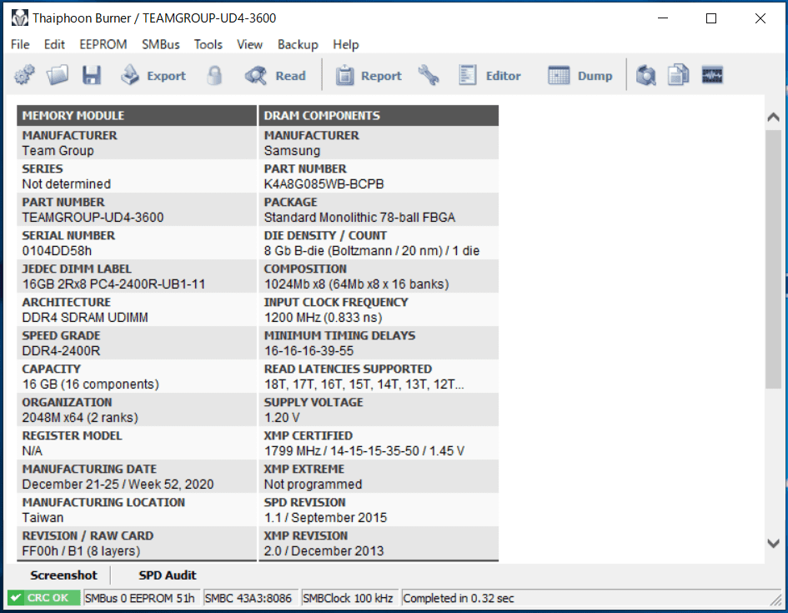Click the green CRC OK check icon

point(16,598)
